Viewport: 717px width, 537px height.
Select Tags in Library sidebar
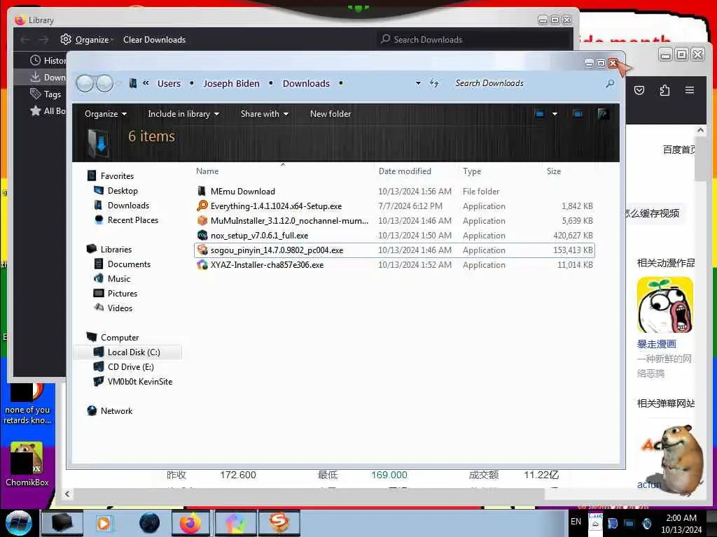pyautogui.click(x=46, y=94)
